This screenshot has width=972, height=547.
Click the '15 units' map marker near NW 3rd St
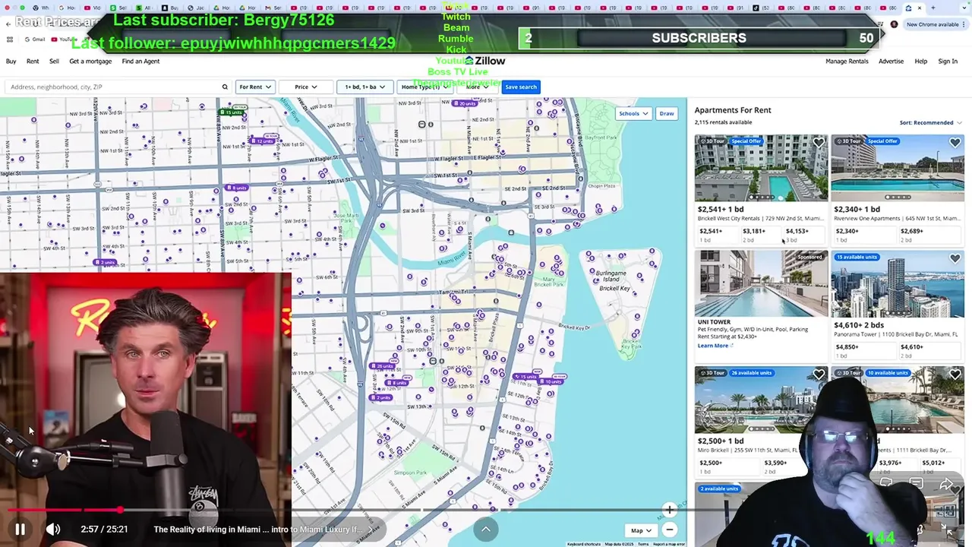232,112
